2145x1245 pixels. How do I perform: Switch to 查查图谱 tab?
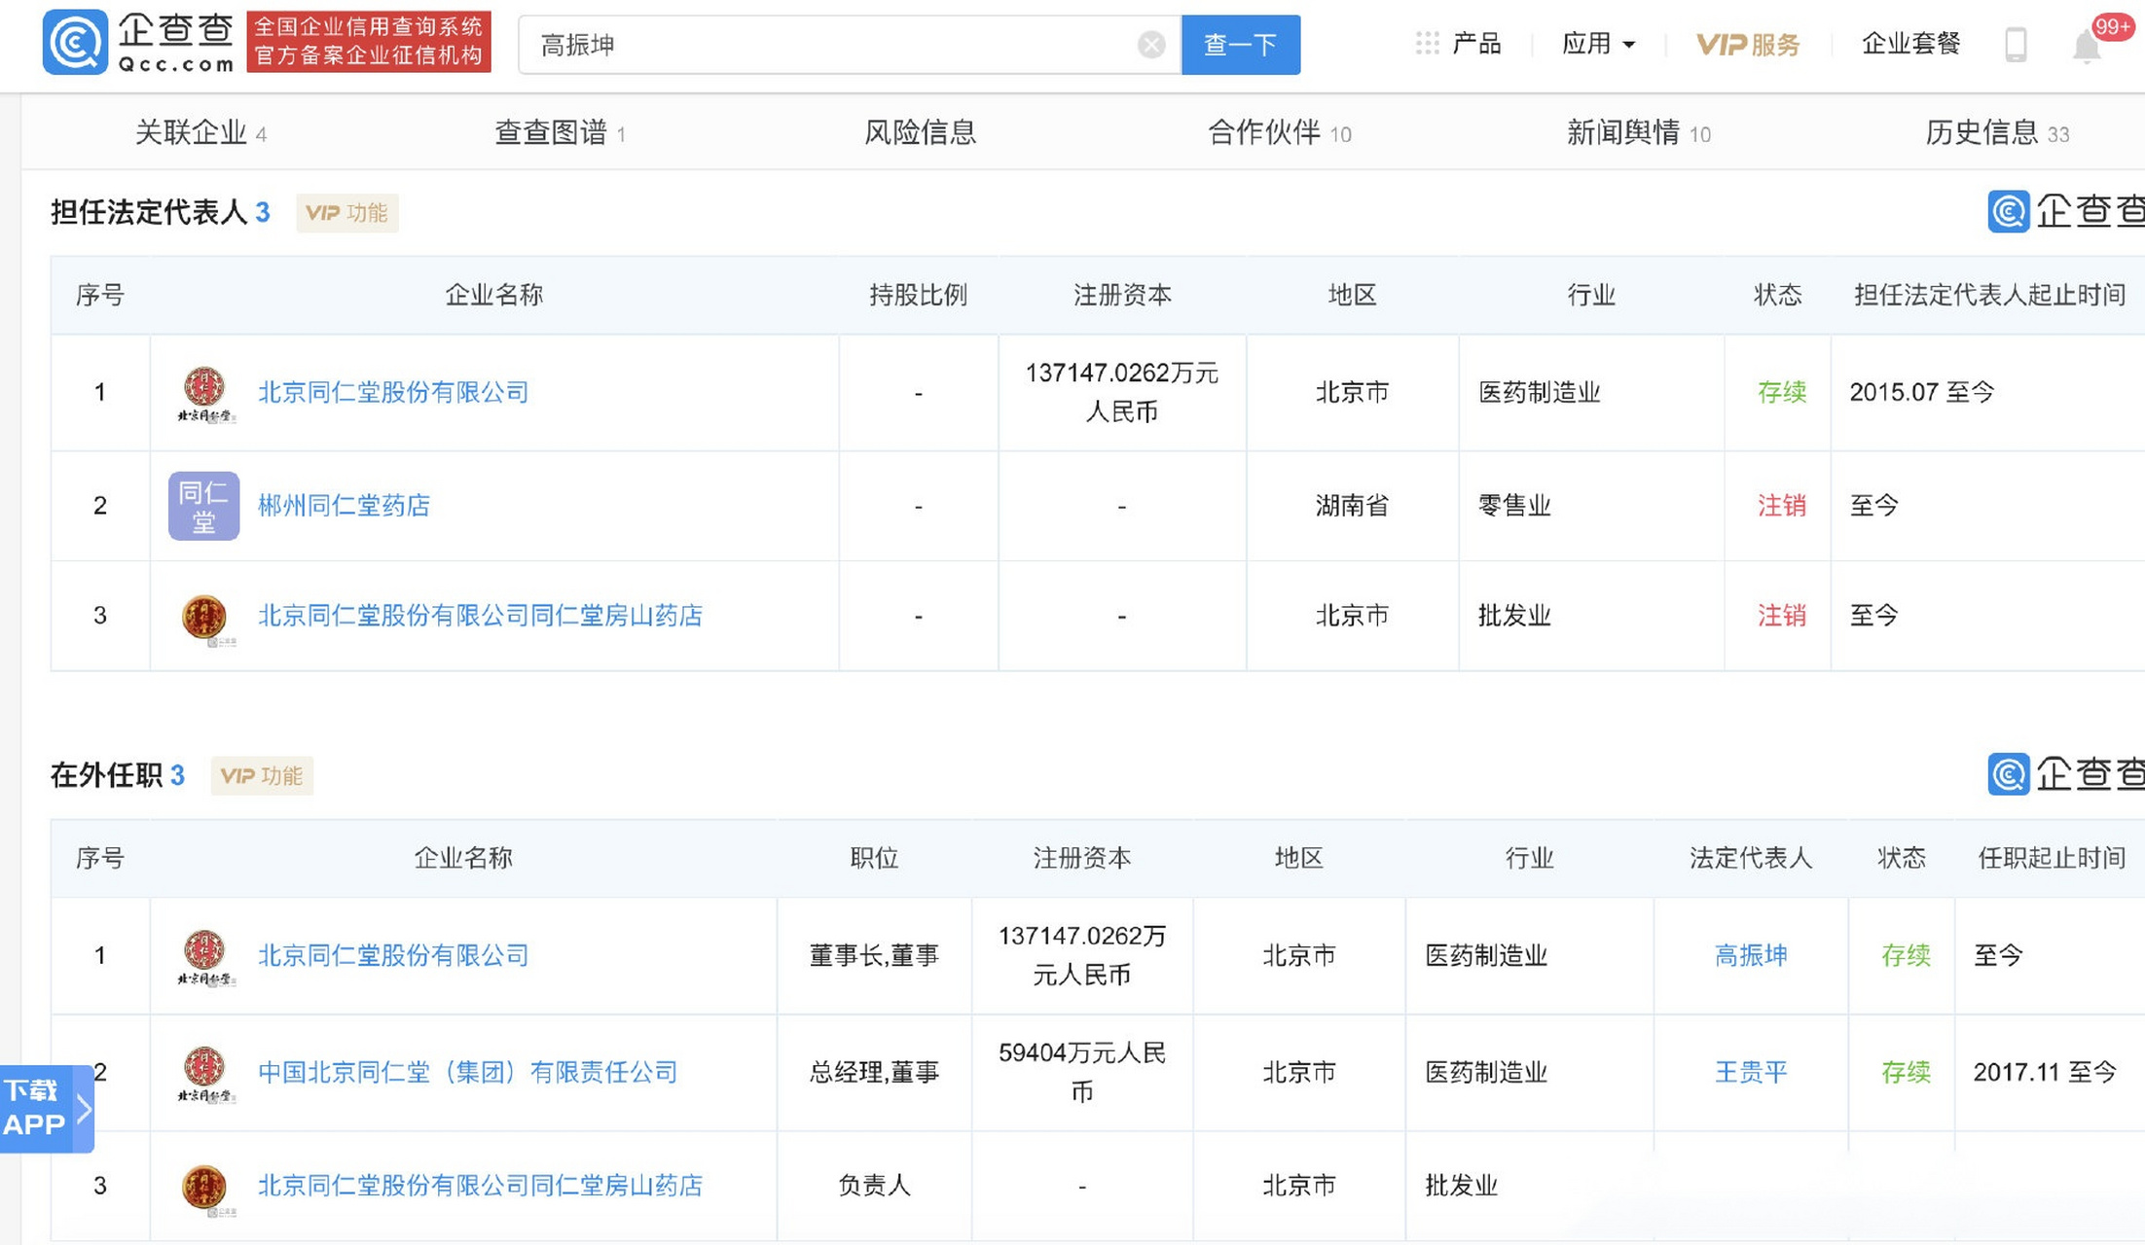tap(560, 132)
